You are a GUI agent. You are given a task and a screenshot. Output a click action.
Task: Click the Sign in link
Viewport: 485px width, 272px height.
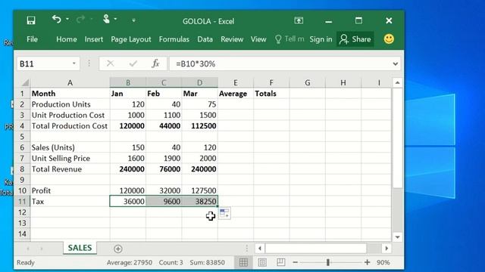[321, 39]
